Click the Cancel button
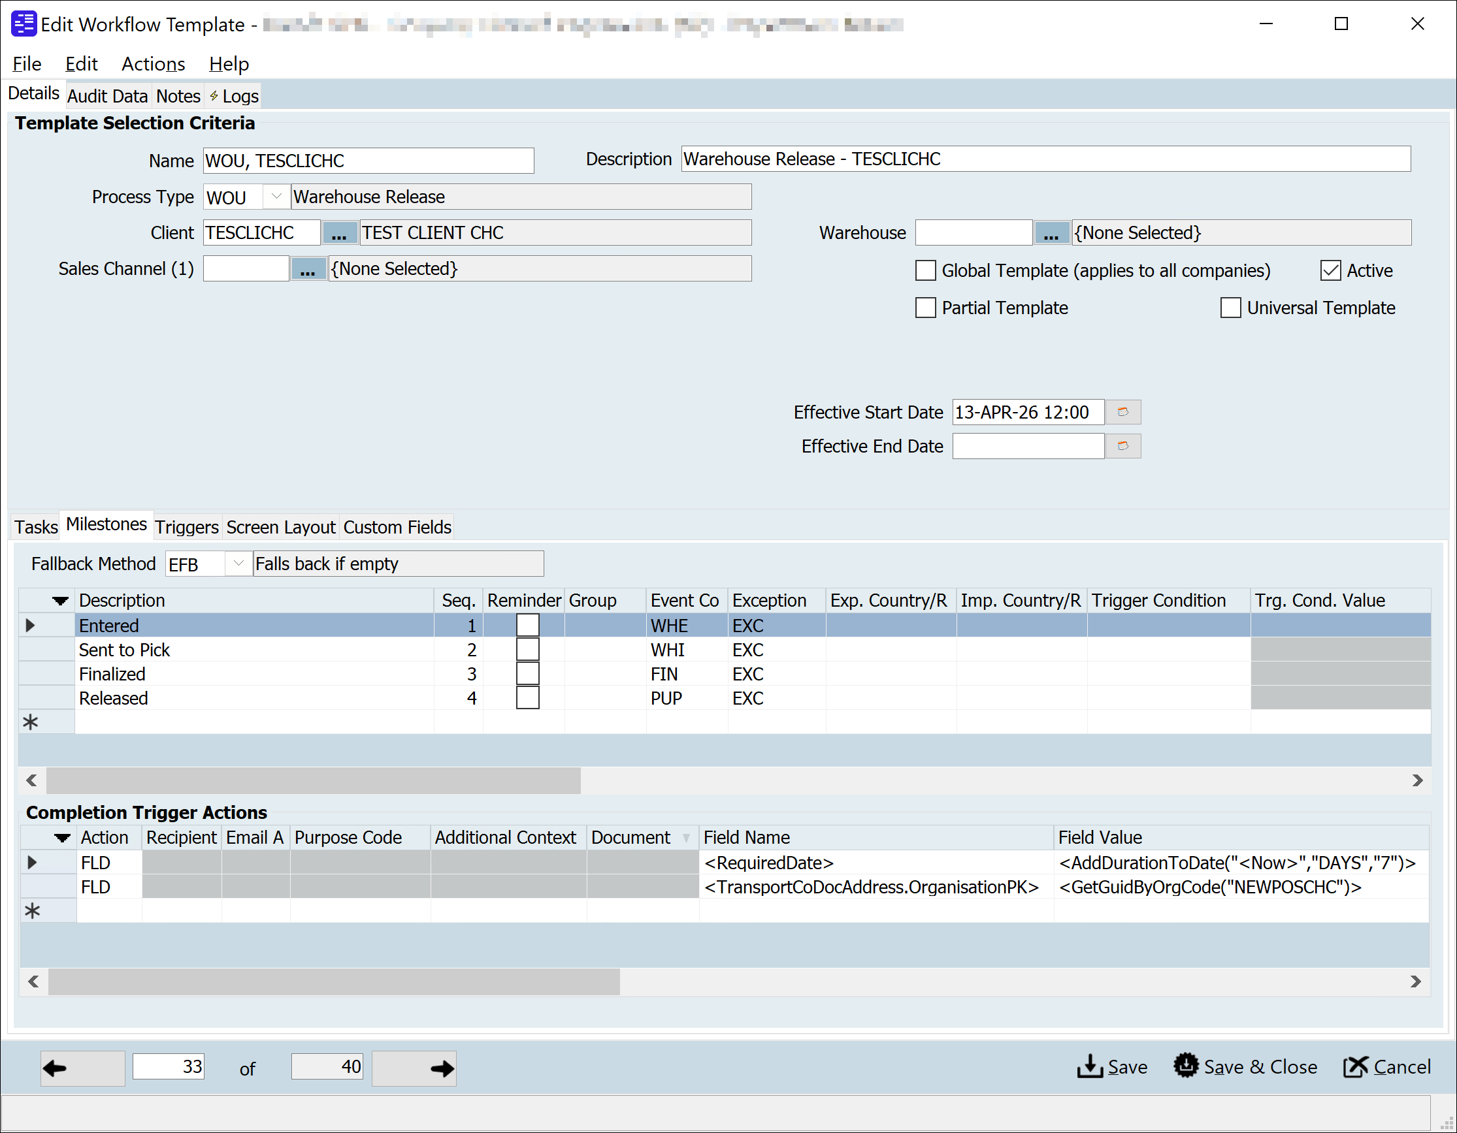1457x1133 pixels. (x=1386, y=1066)
